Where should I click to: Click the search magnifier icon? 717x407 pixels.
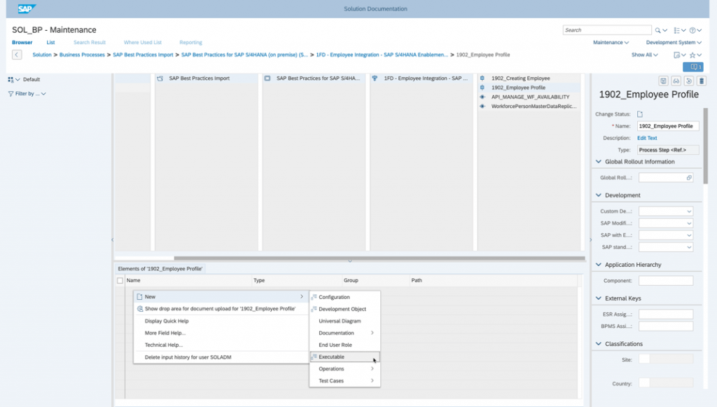[657, 30]
